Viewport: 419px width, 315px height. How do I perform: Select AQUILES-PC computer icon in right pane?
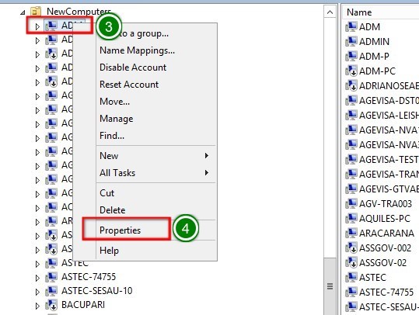coord(351,219)
